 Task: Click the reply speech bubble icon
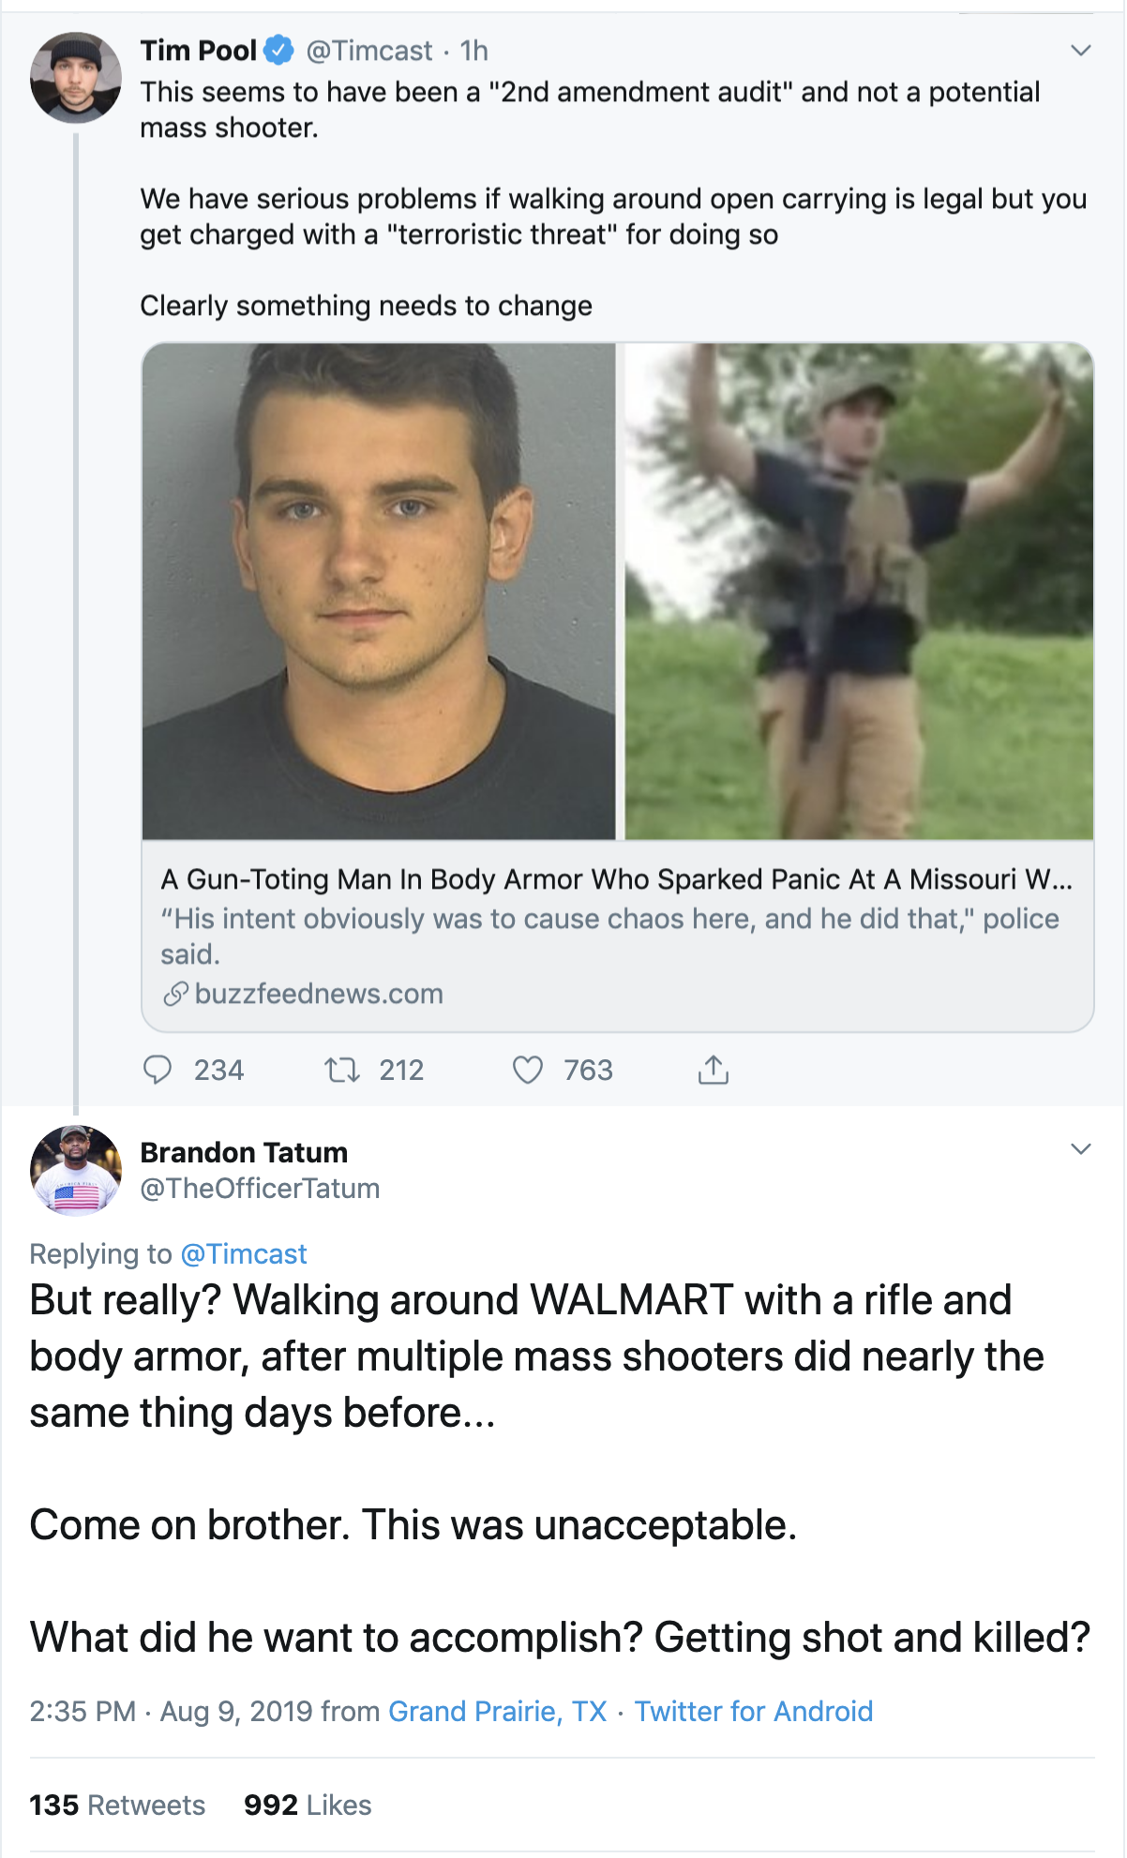pos(158,1070)
